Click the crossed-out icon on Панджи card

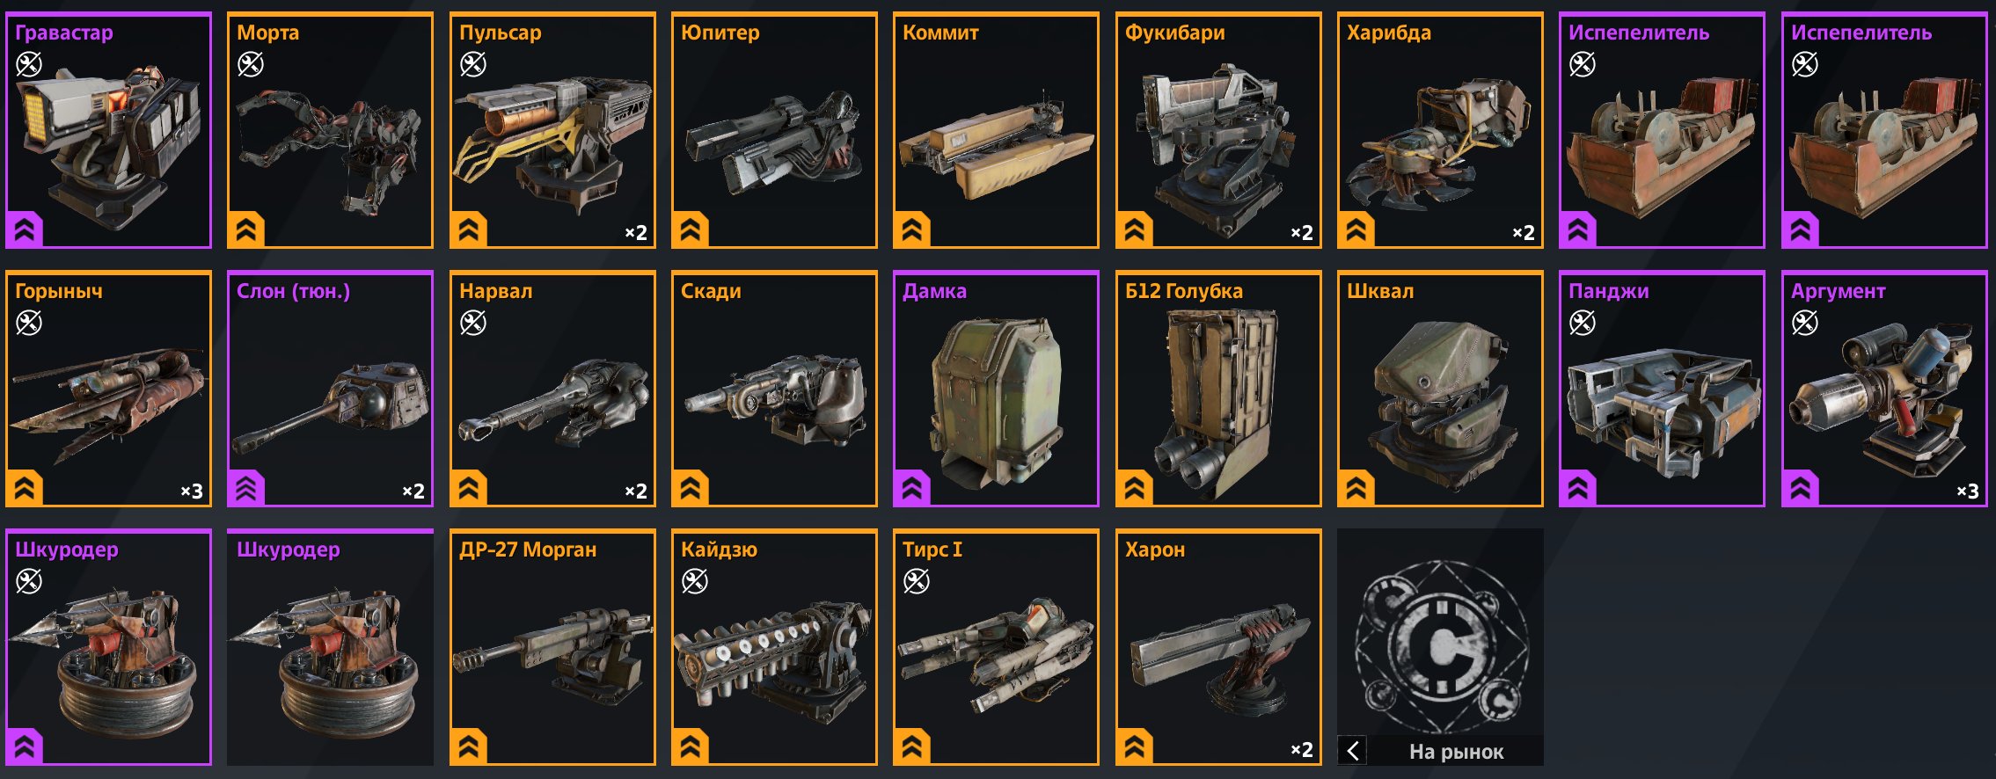click(x=1583, y=323)
